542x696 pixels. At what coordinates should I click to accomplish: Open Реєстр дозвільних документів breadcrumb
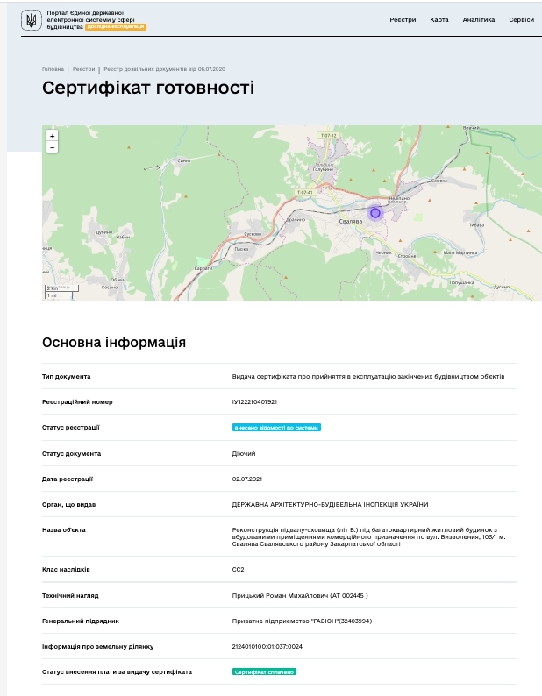164,69
